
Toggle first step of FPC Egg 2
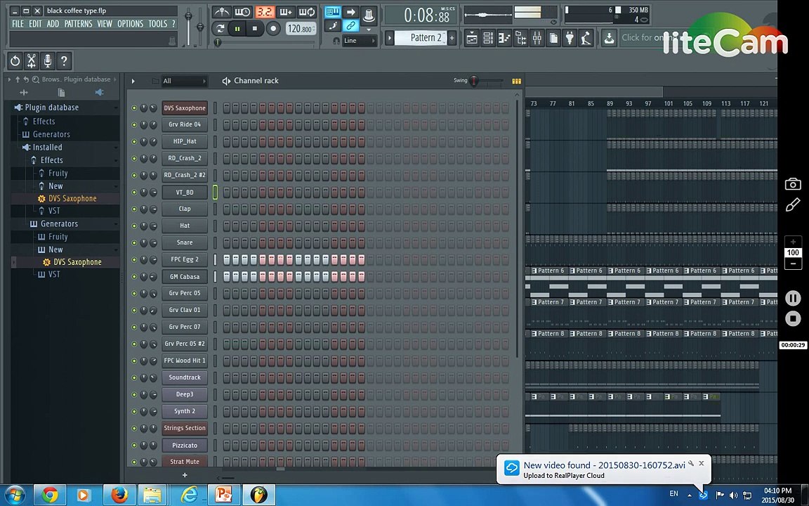coord(227,260)
